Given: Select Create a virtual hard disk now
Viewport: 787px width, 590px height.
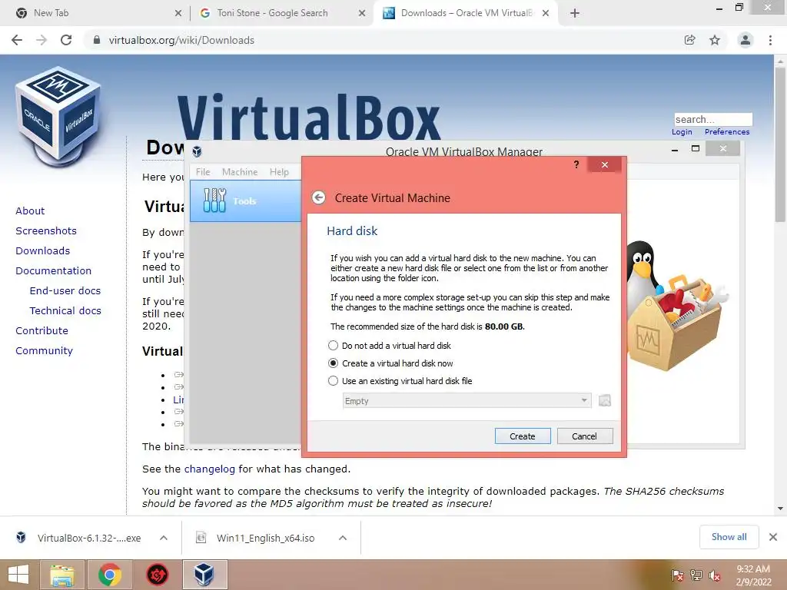Looking at the screenshot, I should coord(390,363).
